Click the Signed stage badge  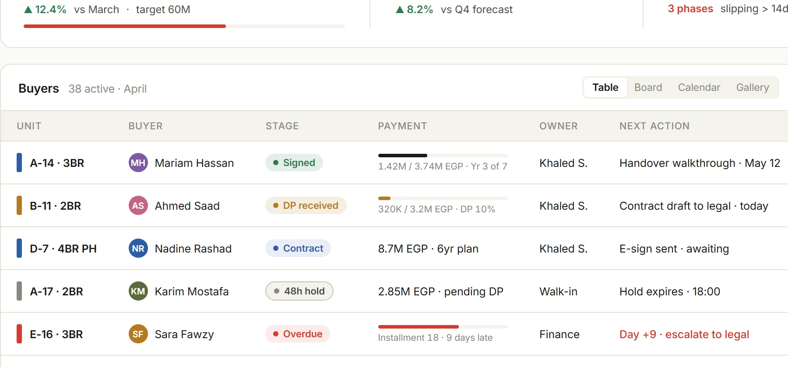(x=294, y=163)
